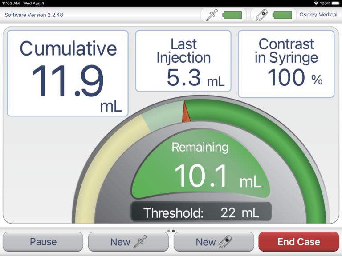
Task: Start a new syringe with New button
Action: (x=128, y=242)
